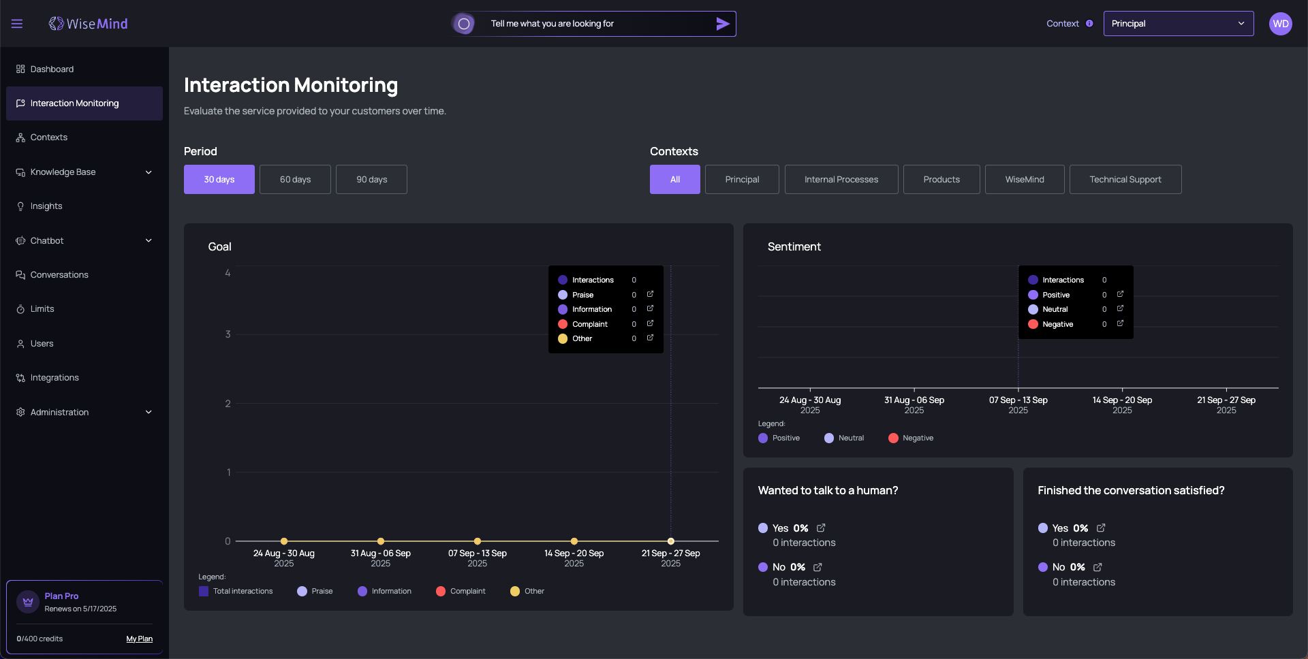Toggle Praise series in Goal legend
Image resolution: width=1308 pixels, height=659 pixels.
(x=315, y=591)
